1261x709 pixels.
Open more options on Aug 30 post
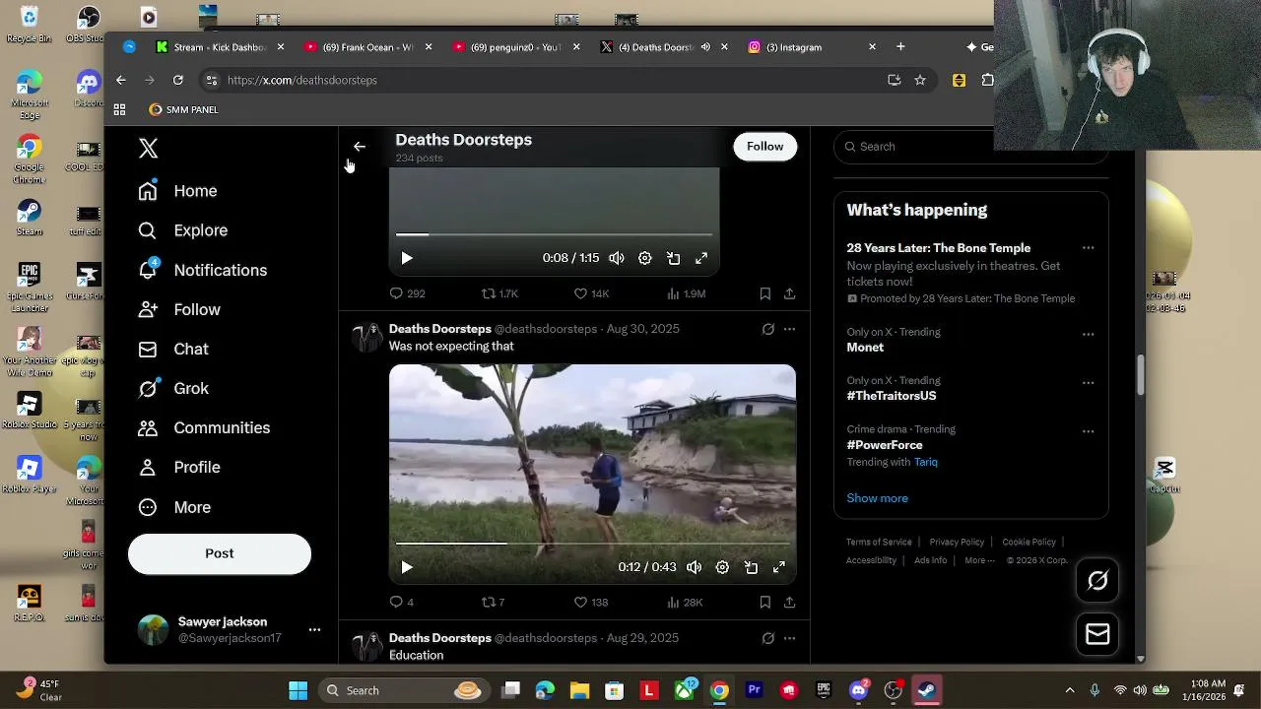click(x=789, y=329)
